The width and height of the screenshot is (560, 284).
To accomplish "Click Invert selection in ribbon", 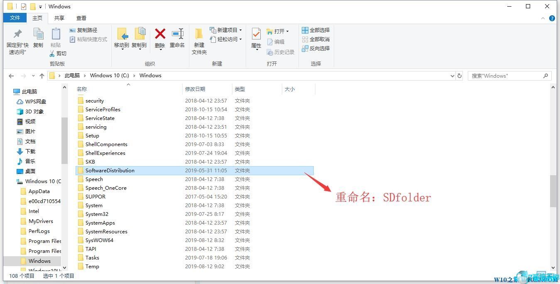I will [x=315, y=49].
